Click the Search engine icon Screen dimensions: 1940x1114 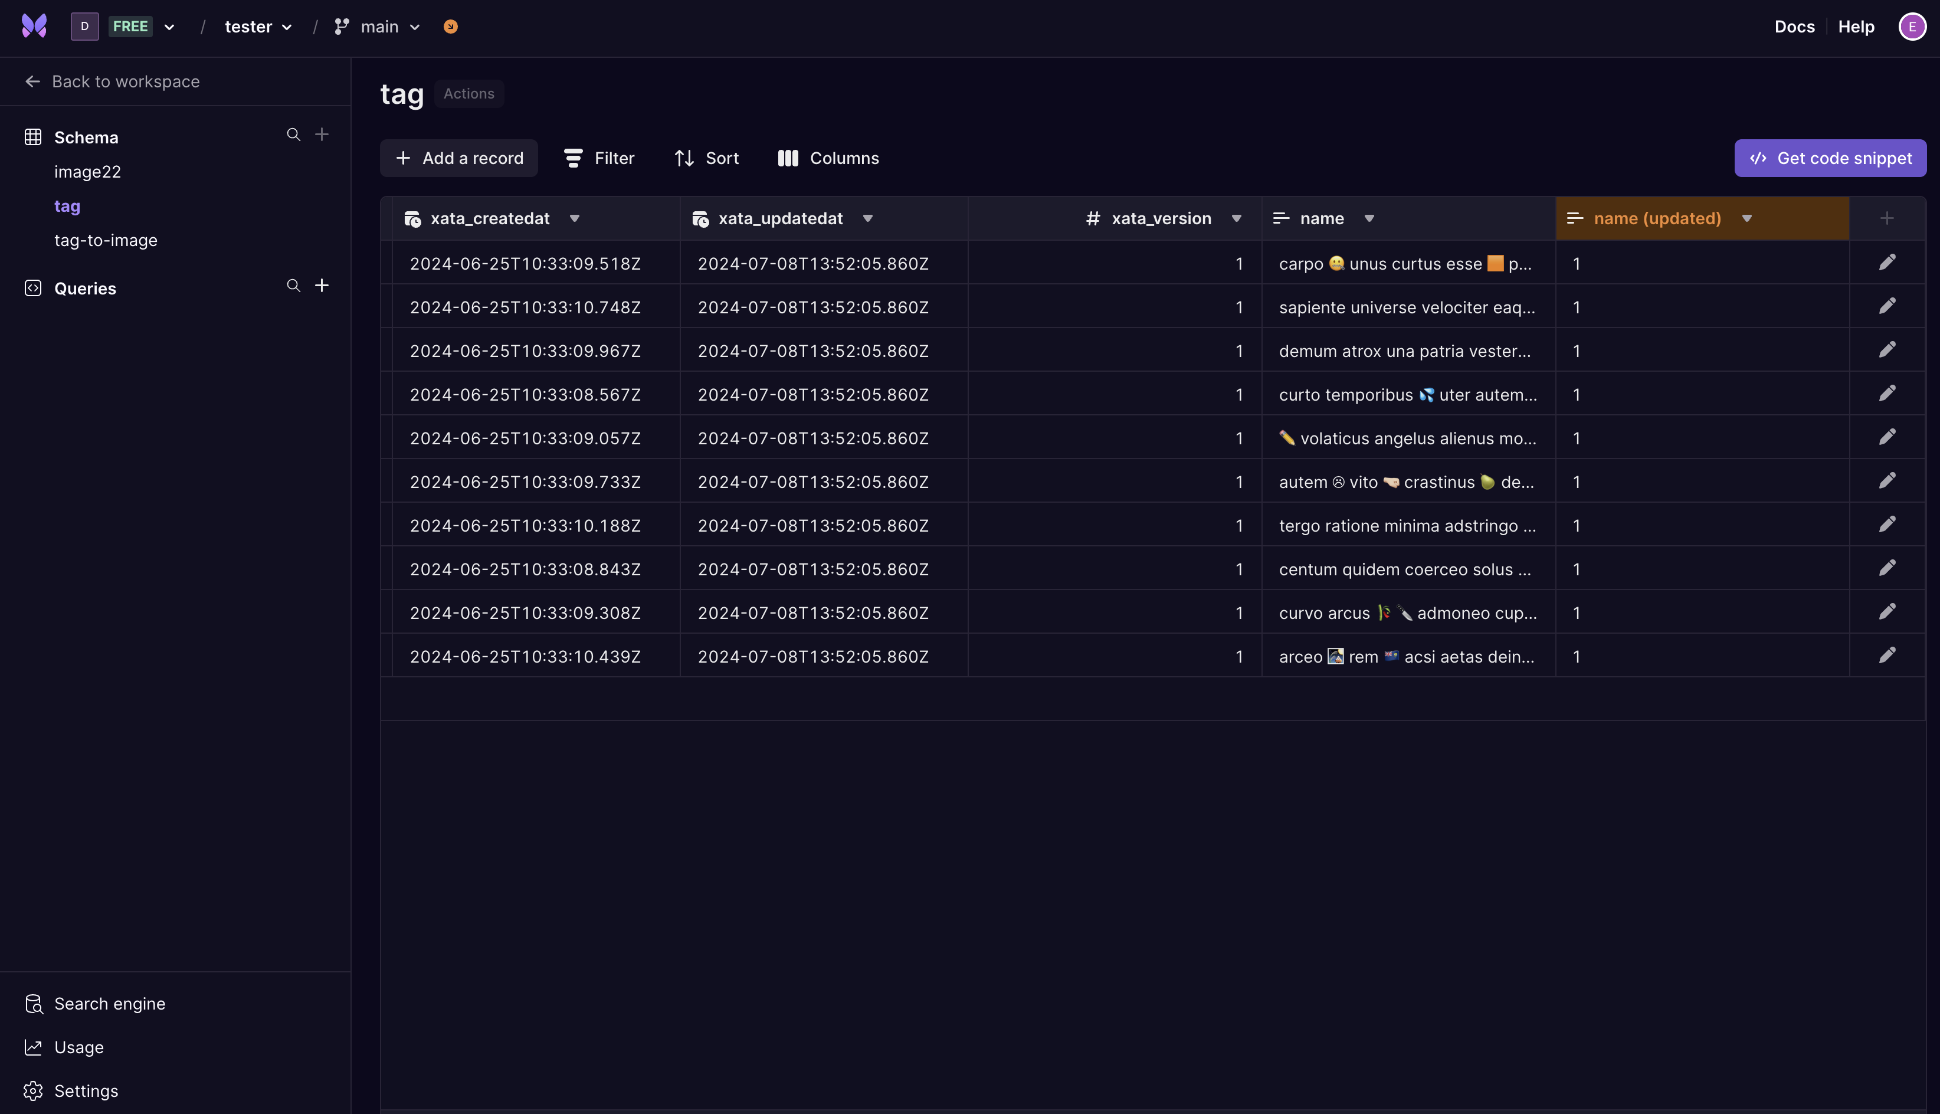[33, 1004]
